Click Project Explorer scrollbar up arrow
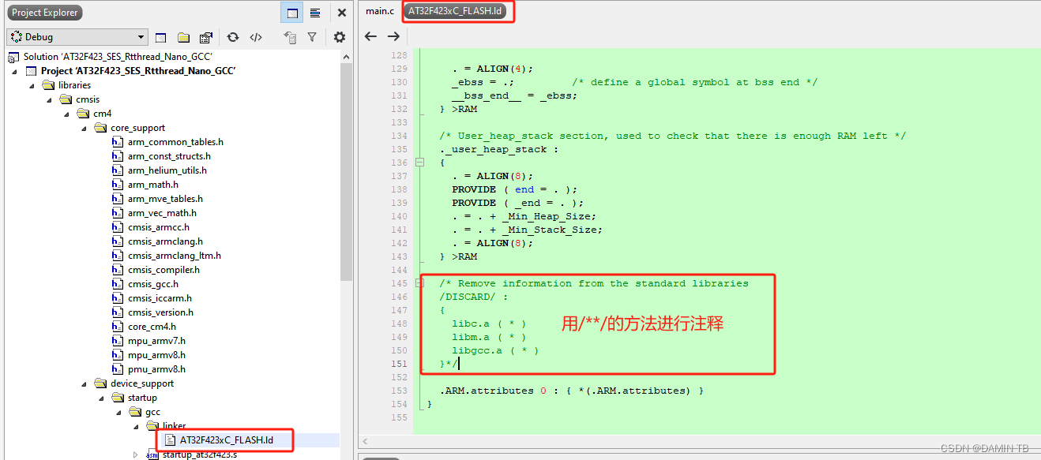This screenshot has width=1041, height=460. coord(346,56)
